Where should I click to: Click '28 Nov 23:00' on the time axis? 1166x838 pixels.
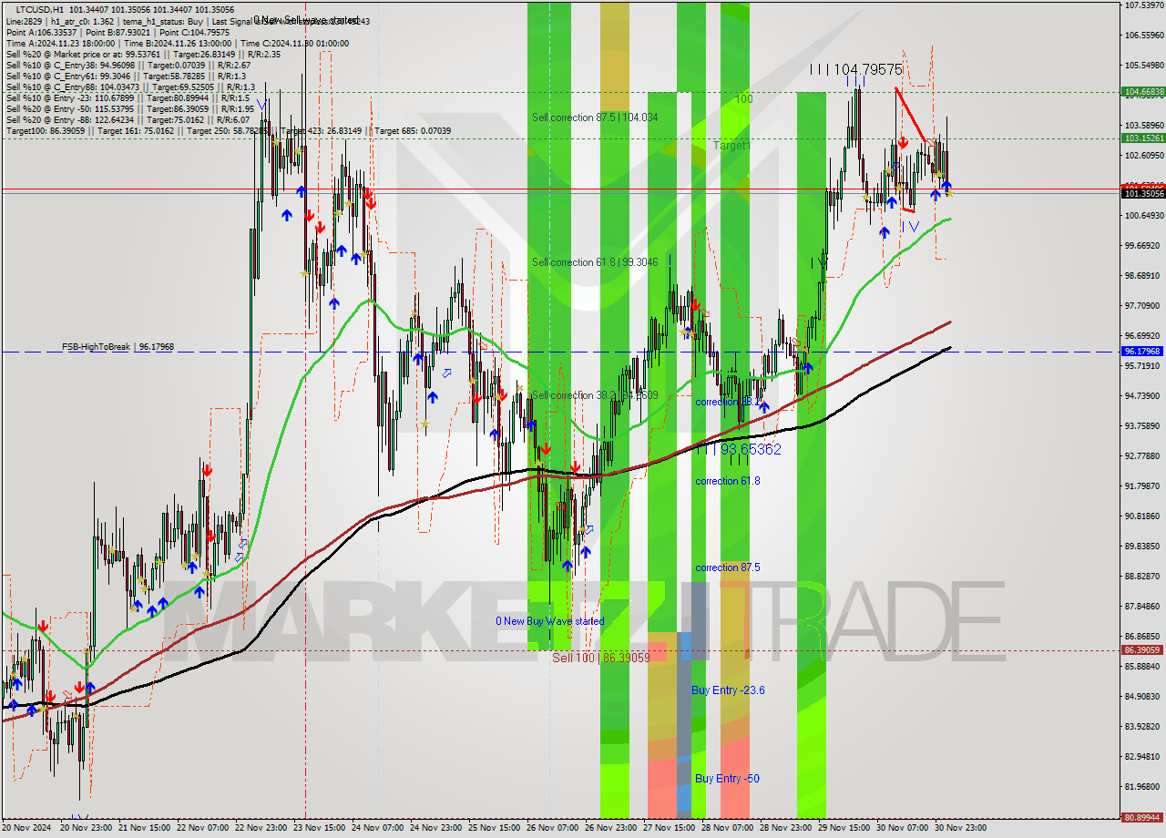[x=786, y=828]
